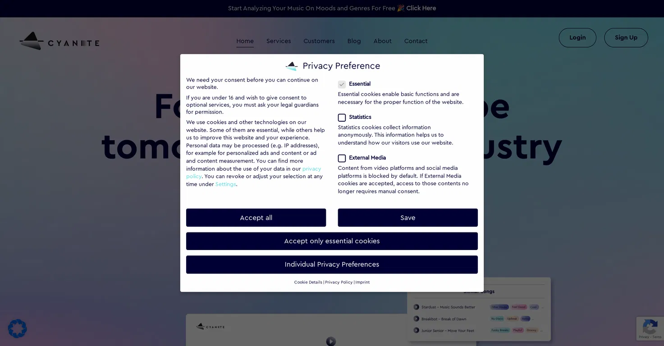The image size is (664, 346).
Task: Click the Sign Up button
Action: coord(626,38)
